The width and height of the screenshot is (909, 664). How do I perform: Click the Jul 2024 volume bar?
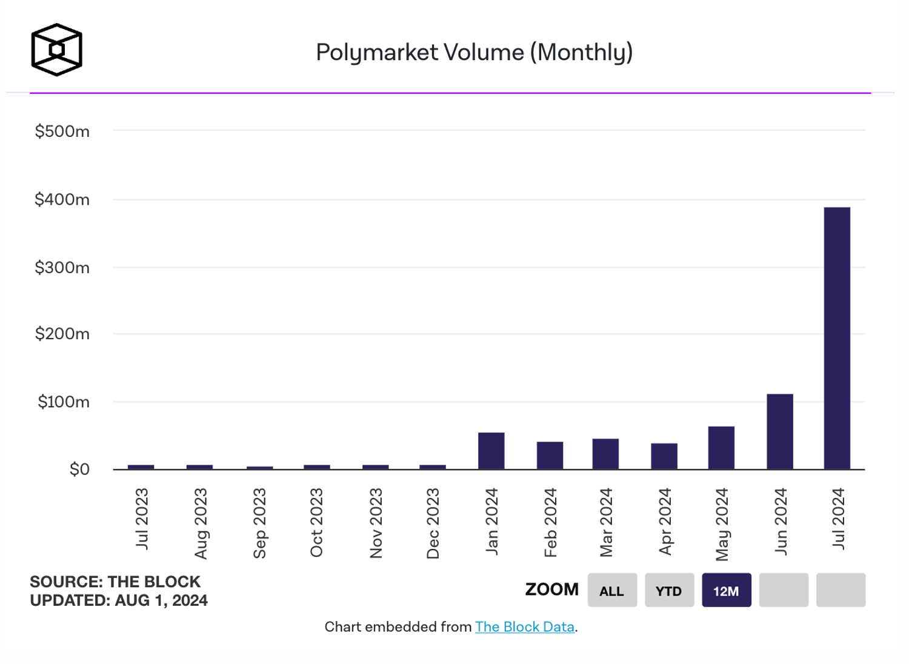pyautogui.click(x=837, y=338)
